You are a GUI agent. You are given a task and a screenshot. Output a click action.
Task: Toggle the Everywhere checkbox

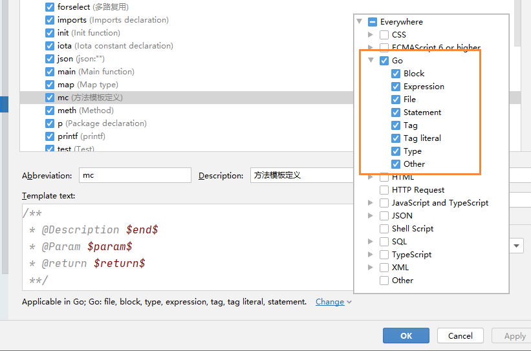372,22
